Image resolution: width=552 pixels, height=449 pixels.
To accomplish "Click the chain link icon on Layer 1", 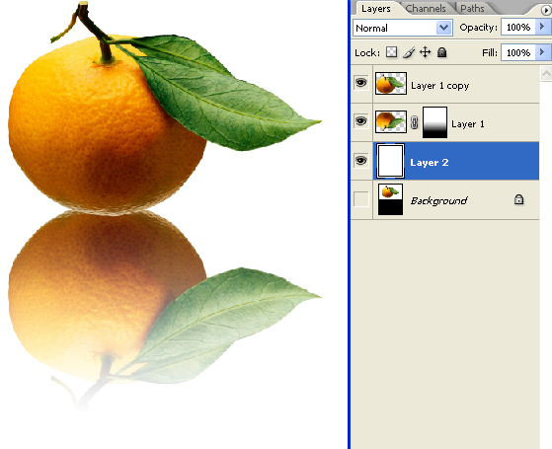I will tap(415, 122).
